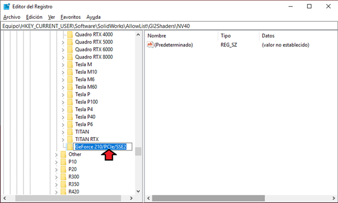Click the P20 folder icon
Image resolution: width=338 pixels, height=203 pixels.
click(x=63, y=170)
